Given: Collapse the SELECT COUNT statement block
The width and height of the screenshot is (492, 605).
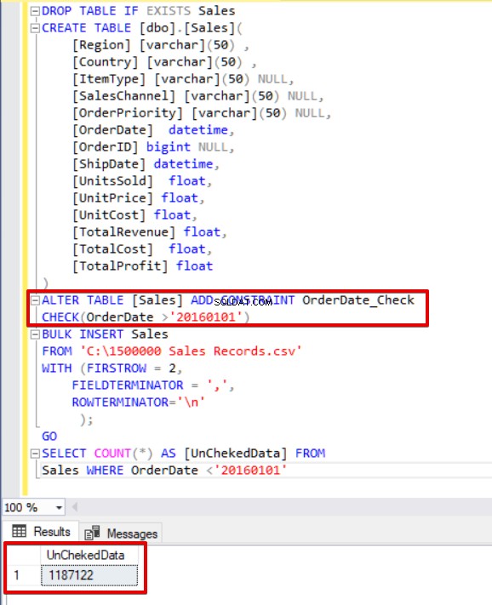Looking at the screenshot, I should (x=35, y=454).
